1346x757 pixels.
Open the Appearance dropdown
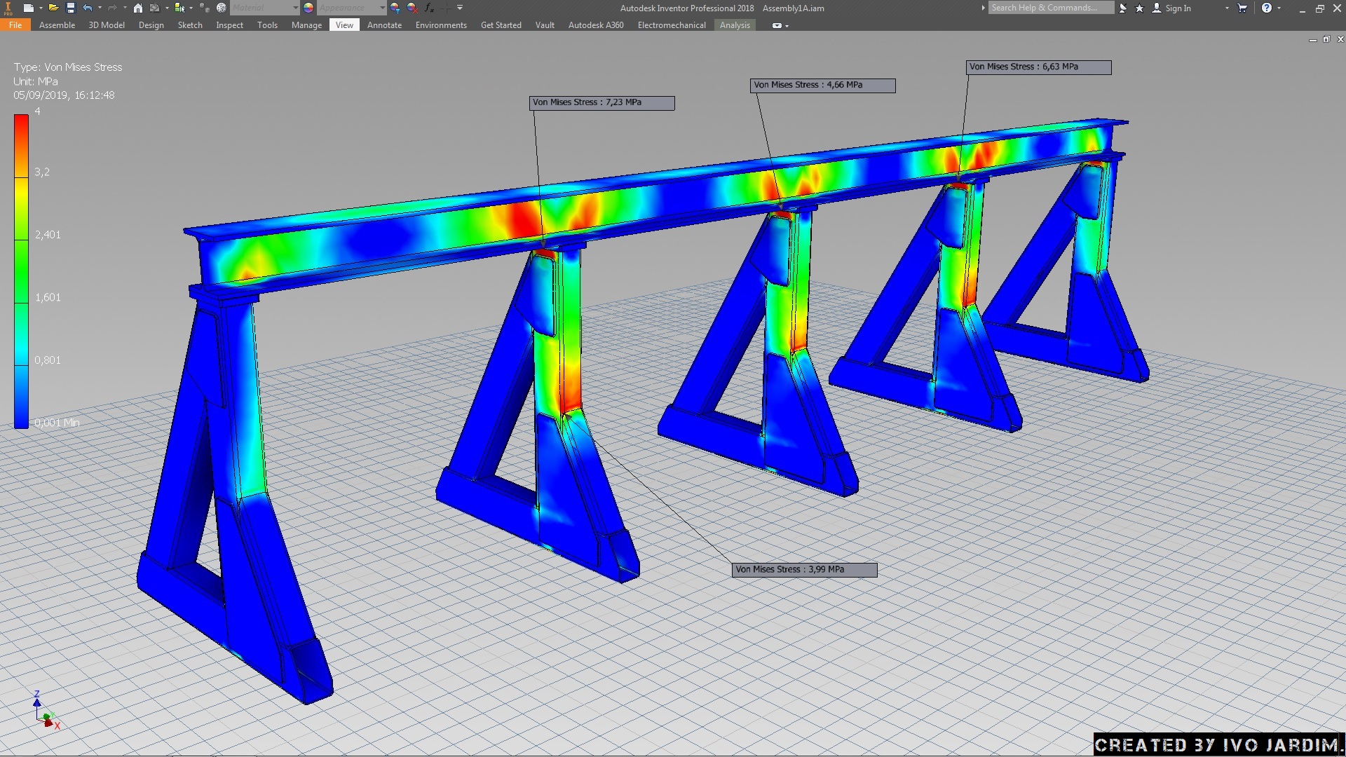382,8
